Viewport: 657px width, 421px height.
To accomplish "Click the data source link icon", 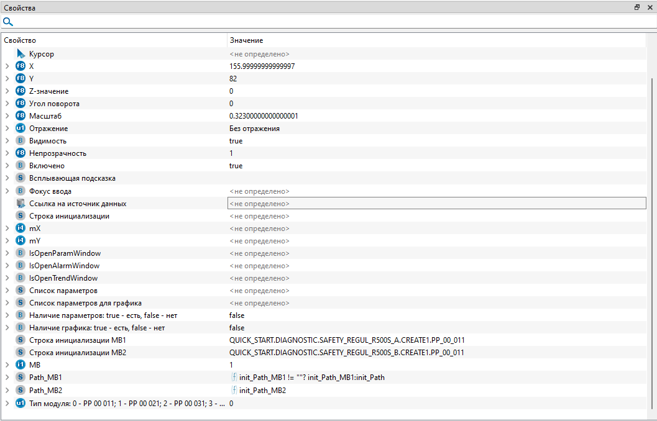I will point(21,204).
